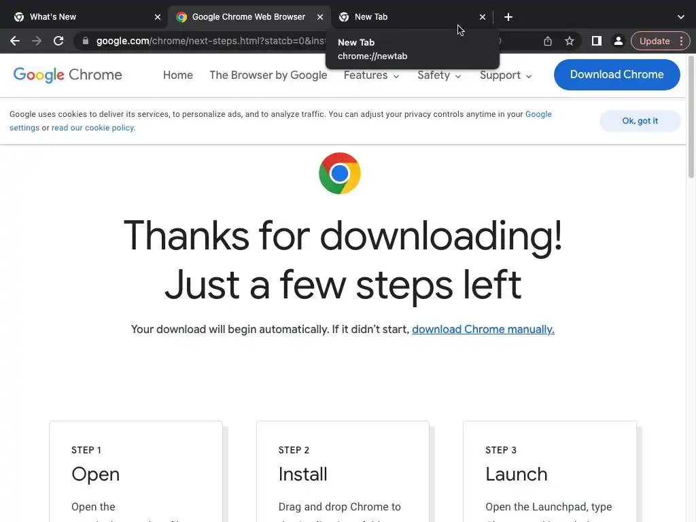
Task: Click the Step 3 Launch heading
Action: tap(517, 474)
